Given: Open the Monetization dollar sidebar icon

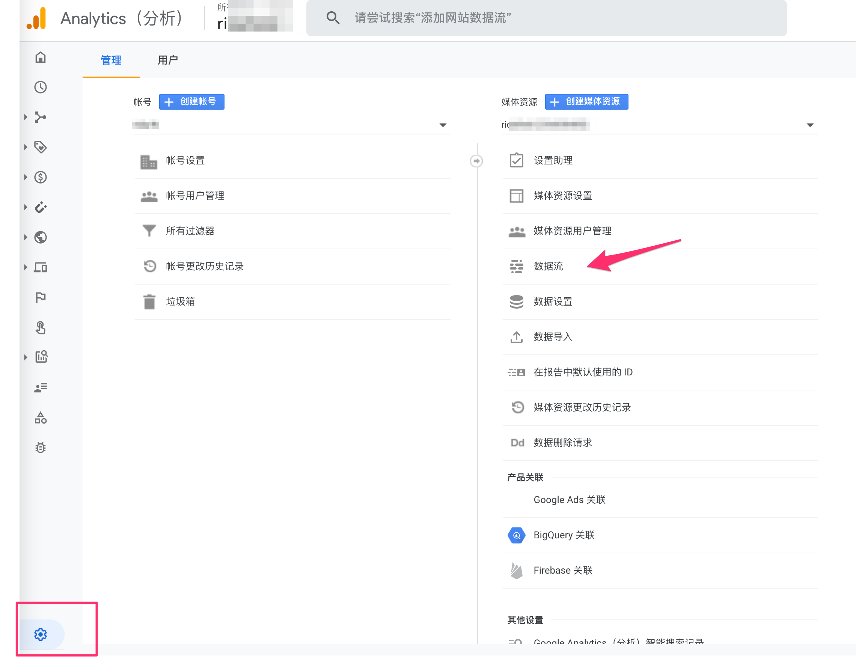Looking at the screenshot, I should click(x=41, y=178).
